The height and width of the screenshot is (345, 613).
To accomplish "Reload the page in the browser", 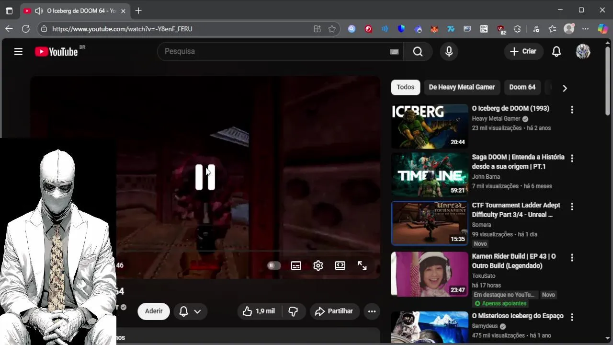I will click(26, 29).
